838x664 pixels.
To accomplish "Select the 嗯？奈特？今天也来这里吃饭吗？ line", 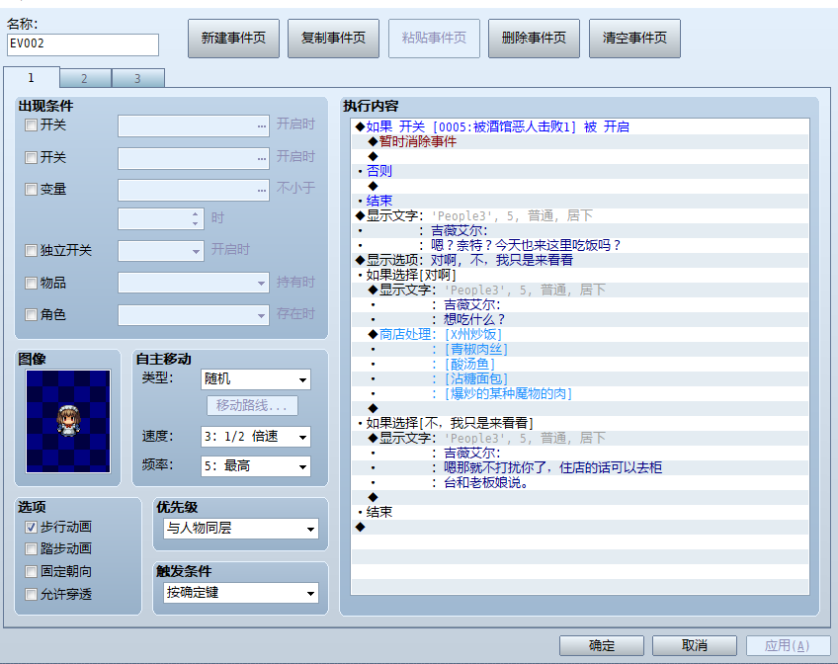I will 580,245.
